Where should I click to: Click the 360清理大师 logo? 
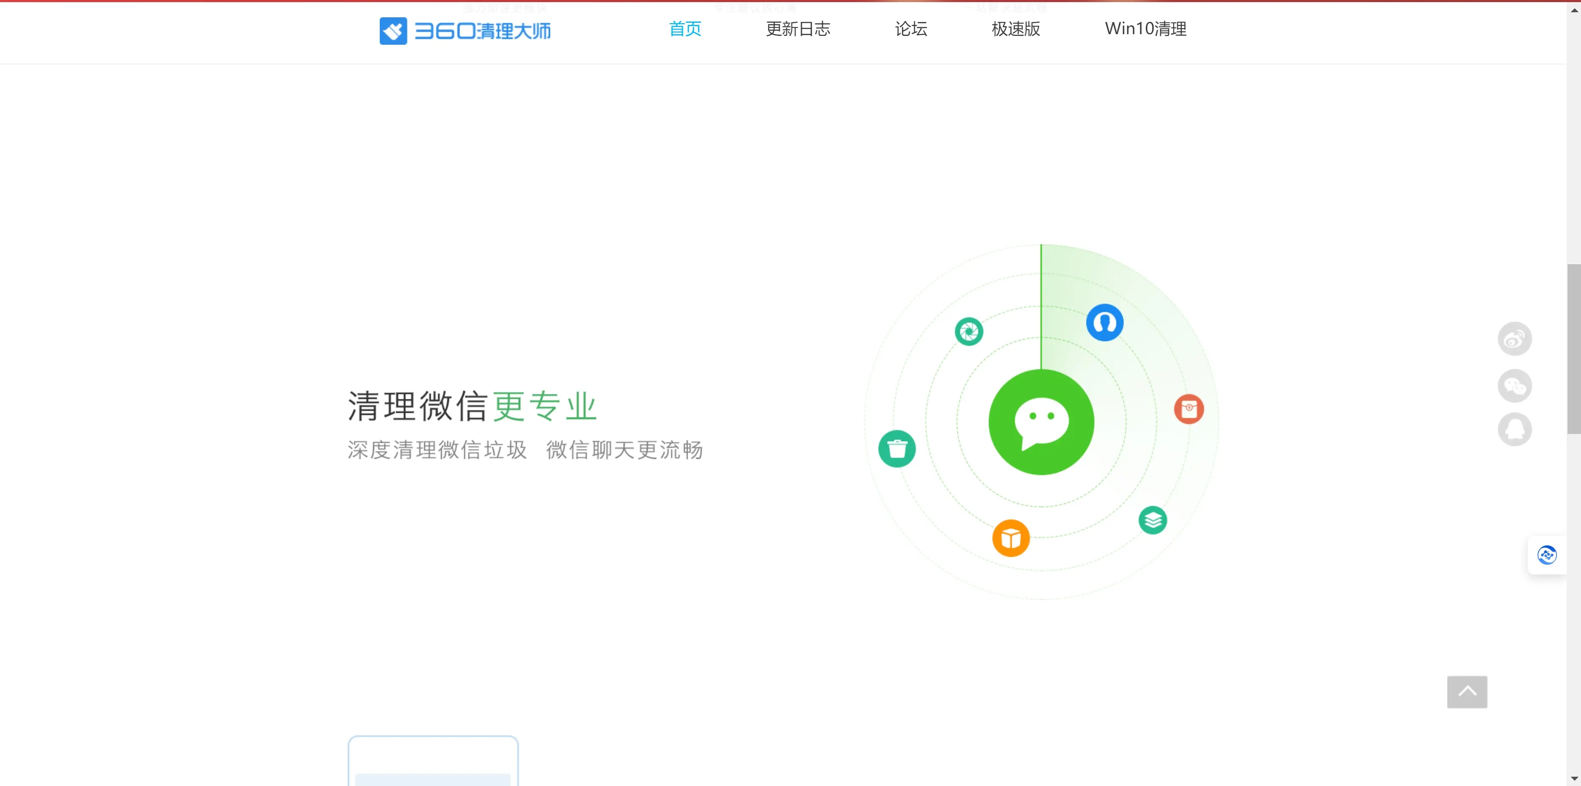465,31
